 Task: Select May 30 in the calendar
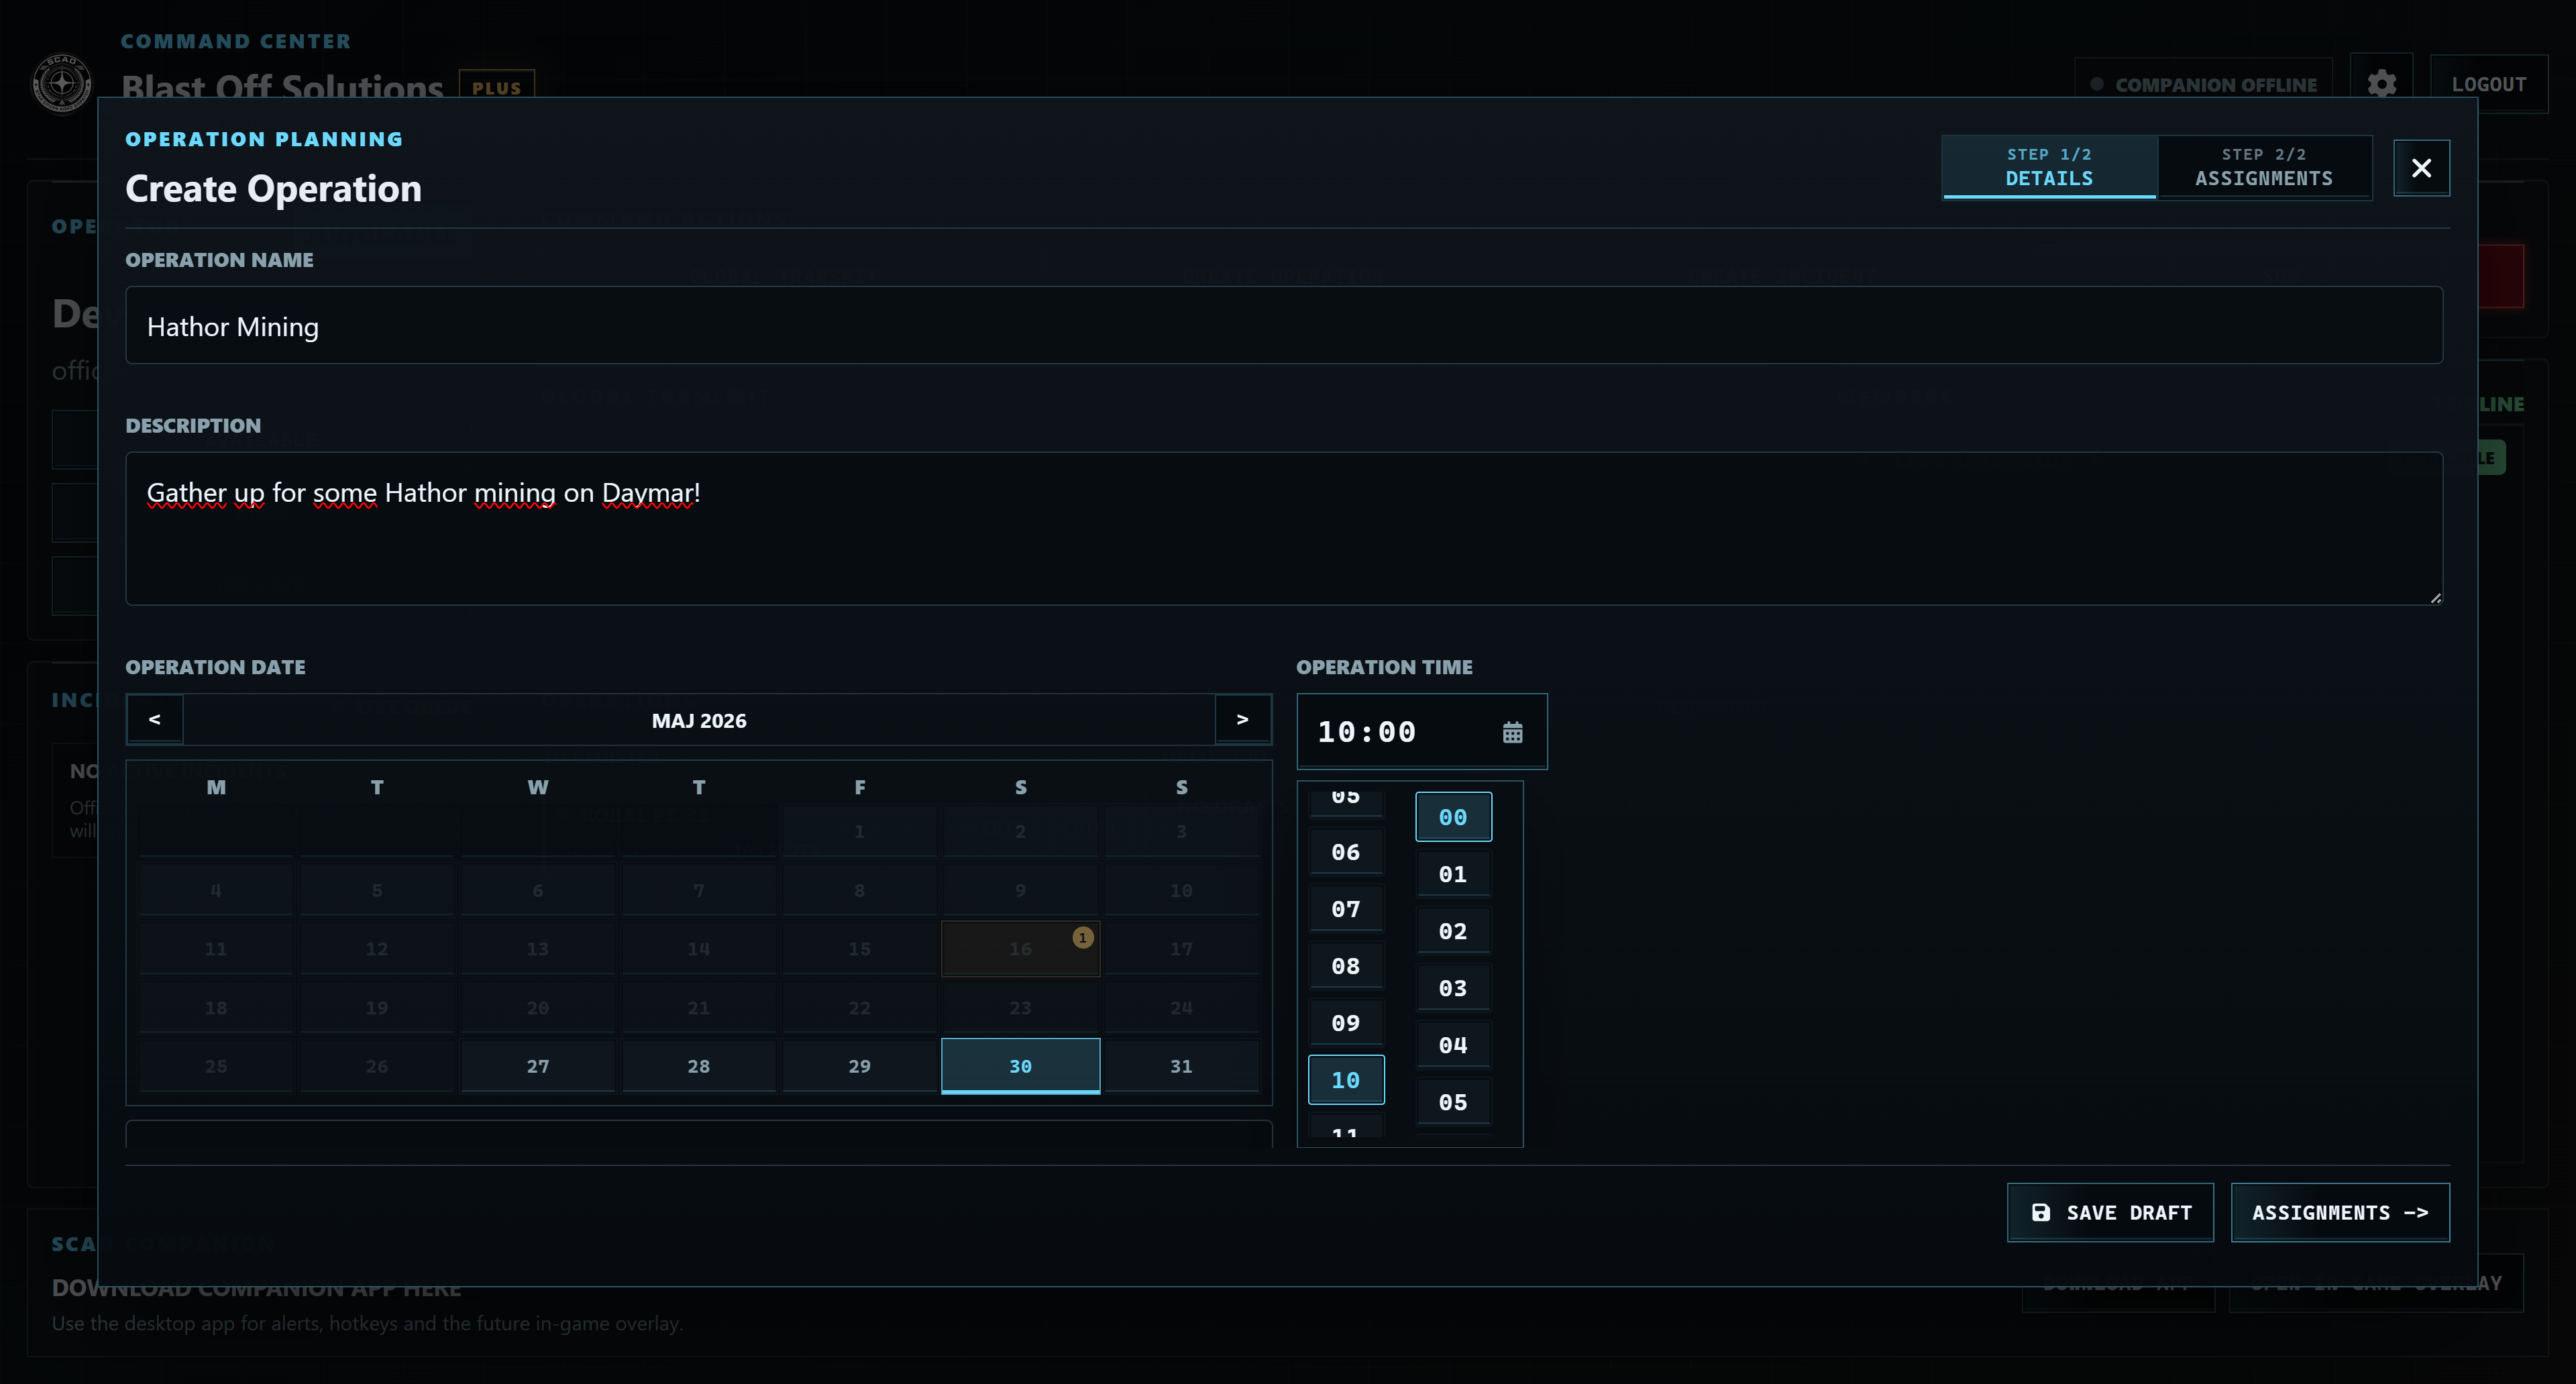tap(1020, 1066)
